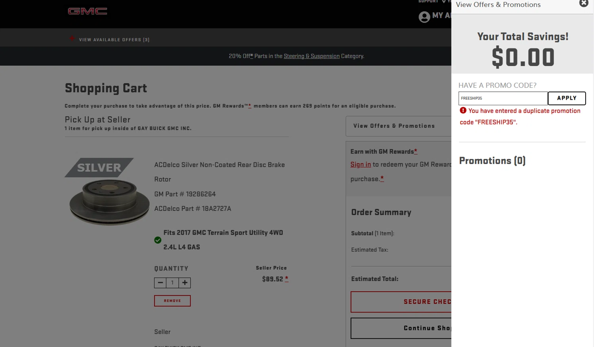This screenshot has width=594, height=347.
Task: Click the red error alert icon
Action: point(463,110)
